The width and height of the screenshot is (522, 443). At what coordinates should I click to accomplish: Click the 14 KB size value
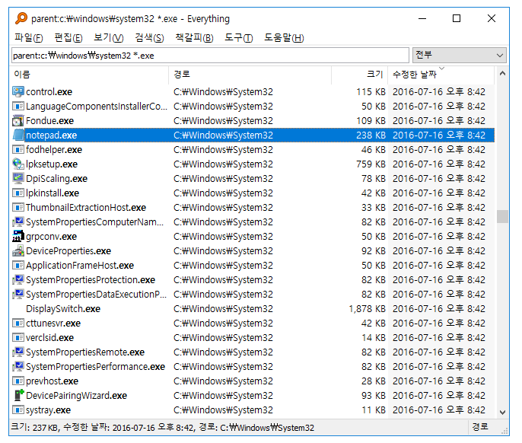coord(374,338)
